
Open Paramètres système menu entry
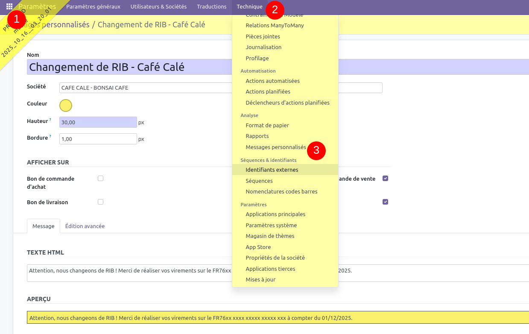pyautogui.click(x=271, y=226)
